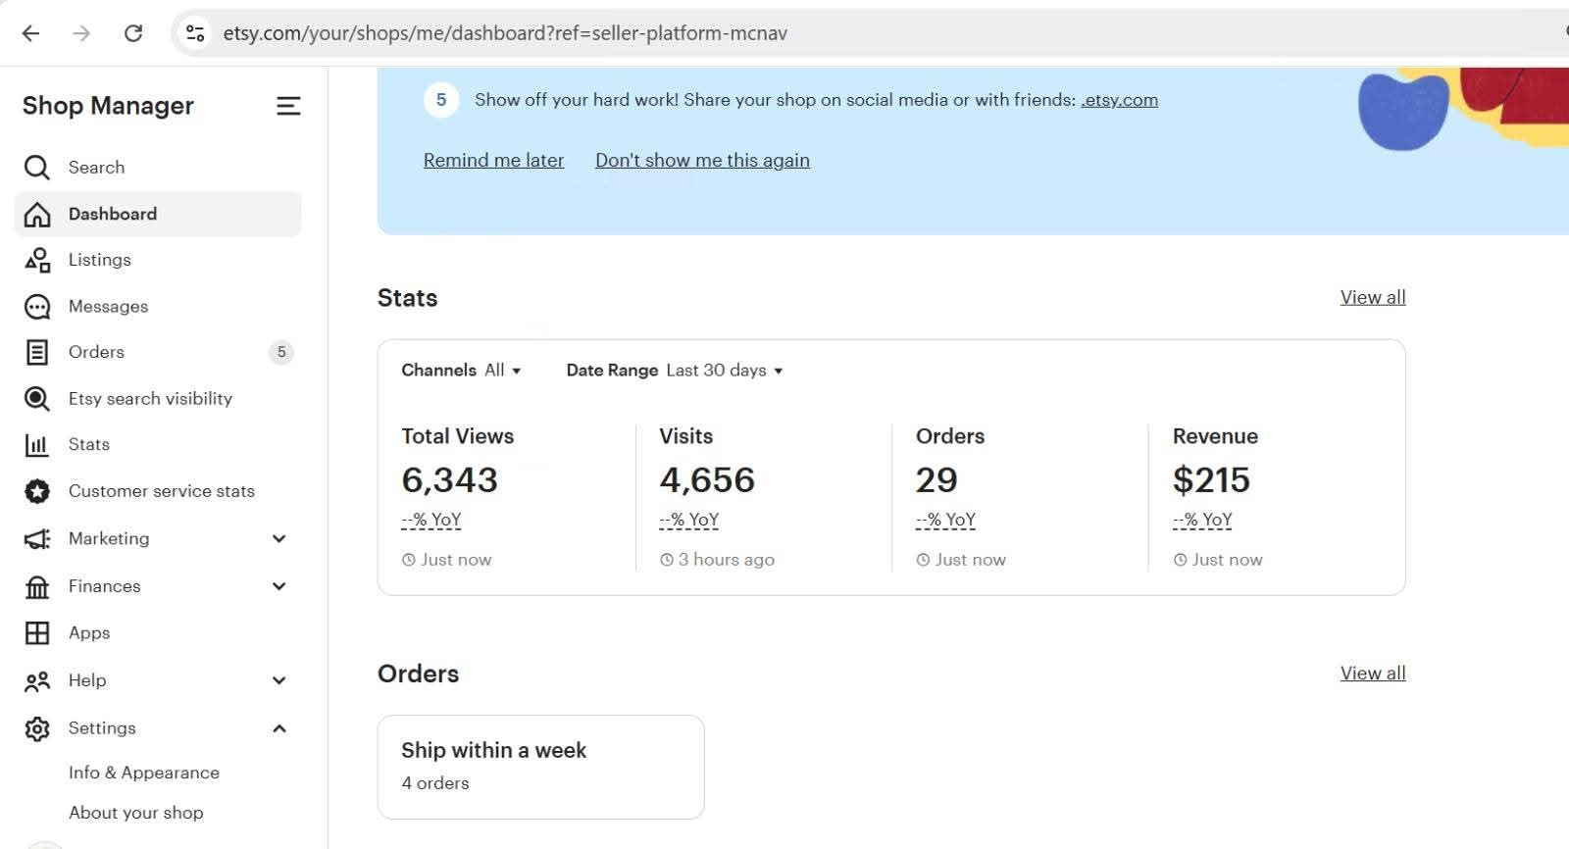Open Etsy search visibility menu item
This screenshot has height=849, width=1569.
(x=150, y=399)
